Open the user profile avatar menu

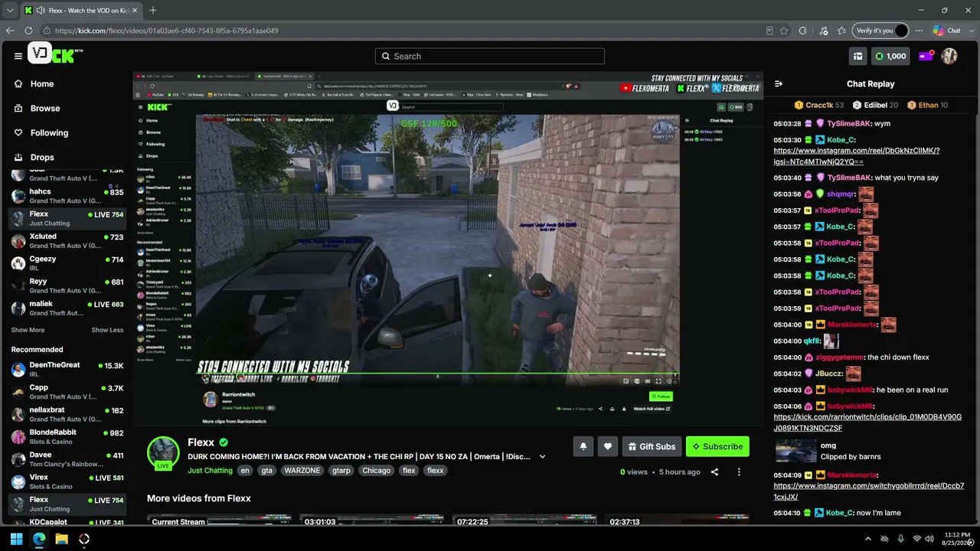click(949, 56)
